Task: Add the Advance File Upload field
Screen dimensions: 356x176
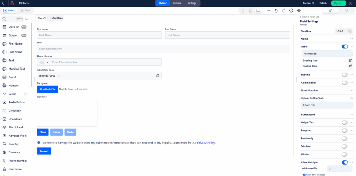Action: coord(15,136)
